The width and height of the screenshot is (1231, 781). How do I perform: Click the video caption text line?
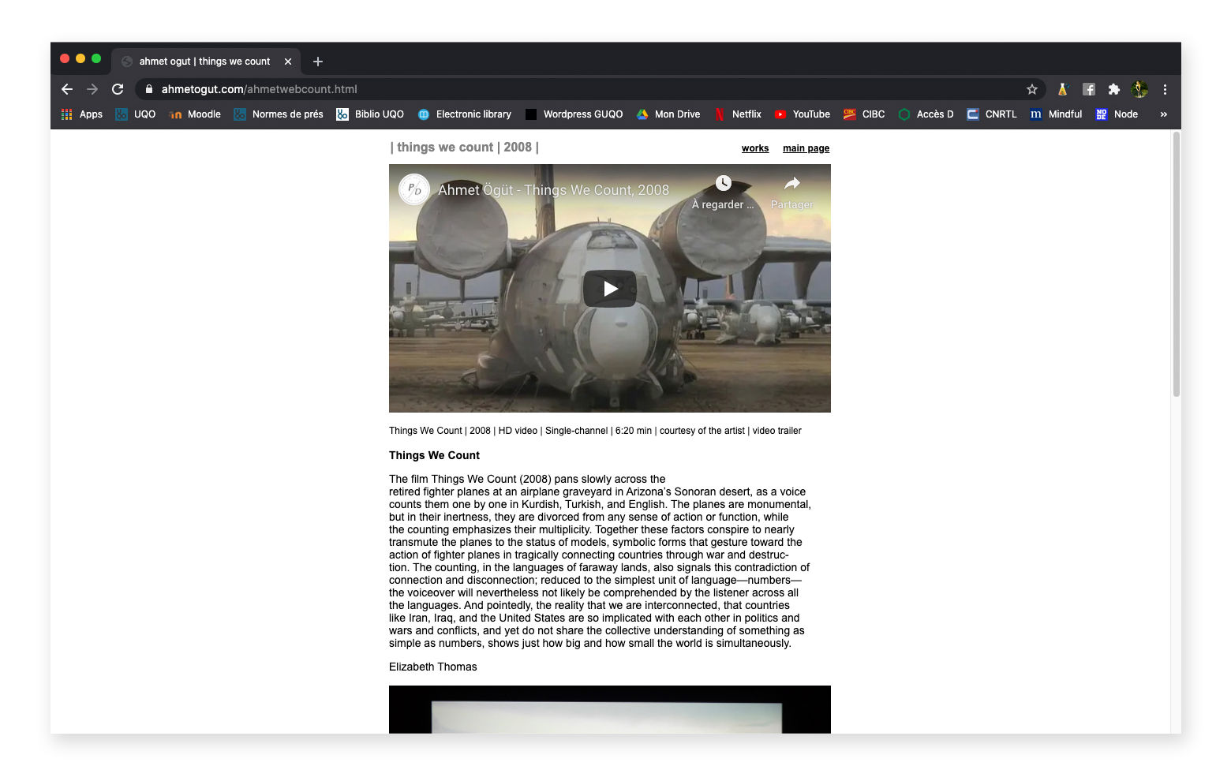(595, 431)
